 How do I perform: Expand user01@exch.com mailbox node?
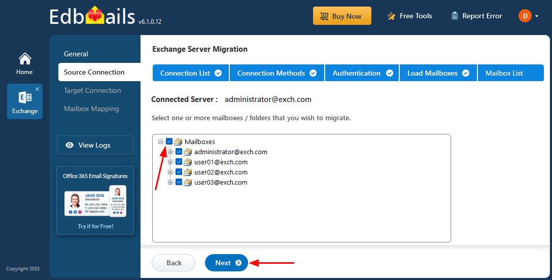point(170,162)
